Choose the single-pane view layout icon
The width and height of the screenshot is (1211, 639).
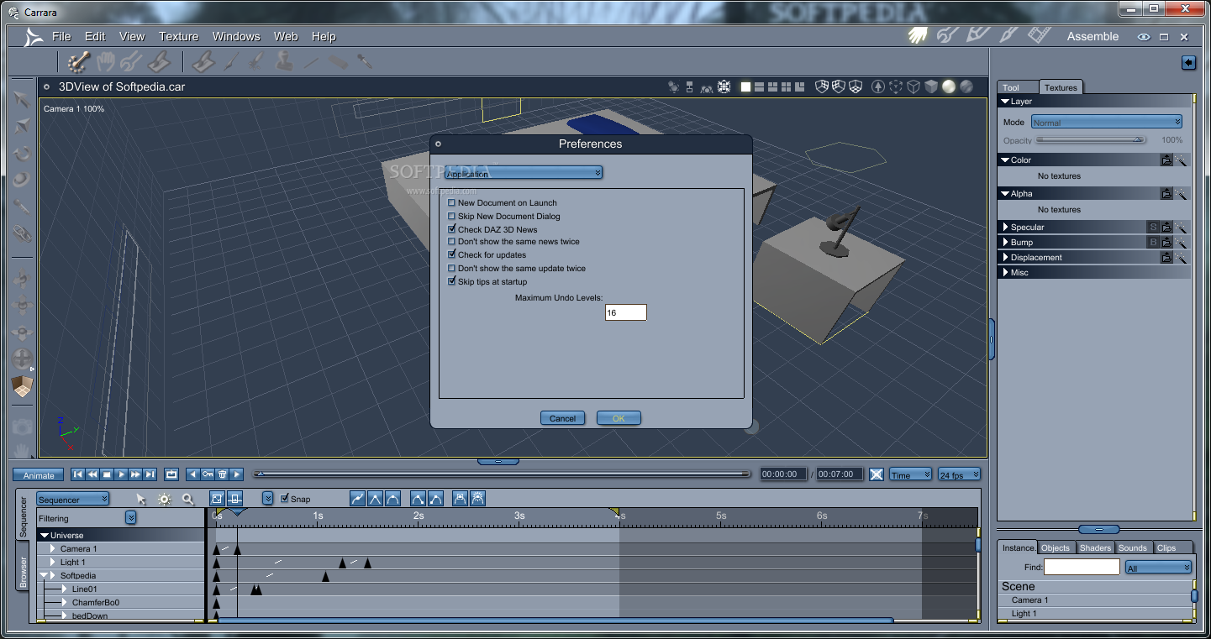point(745,86)
